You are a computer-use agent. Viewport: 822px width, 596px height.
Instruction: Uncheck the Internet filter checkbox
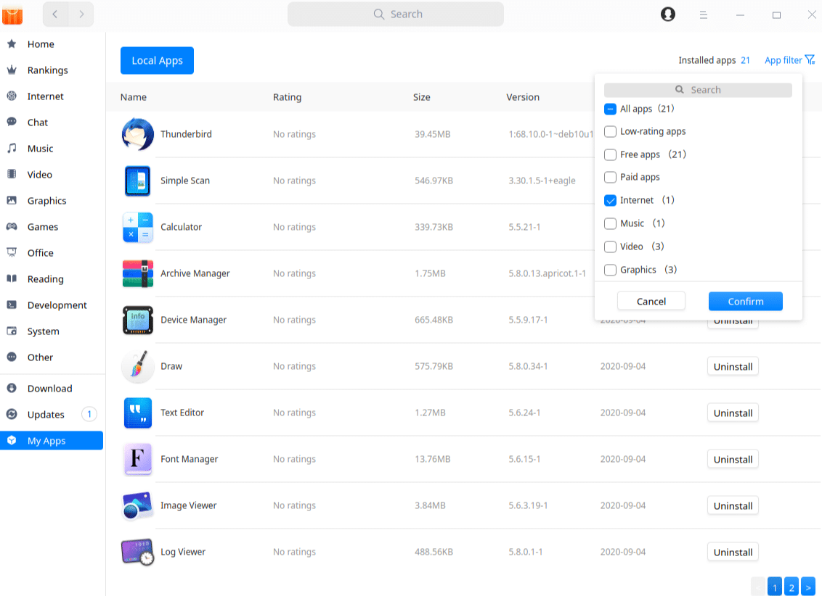pos(610,199)
